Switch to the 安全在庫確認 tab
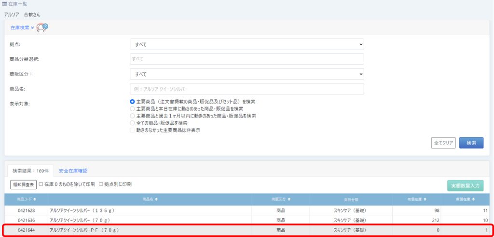The height and width of the screenshot is (237, 494). [73, 171]
